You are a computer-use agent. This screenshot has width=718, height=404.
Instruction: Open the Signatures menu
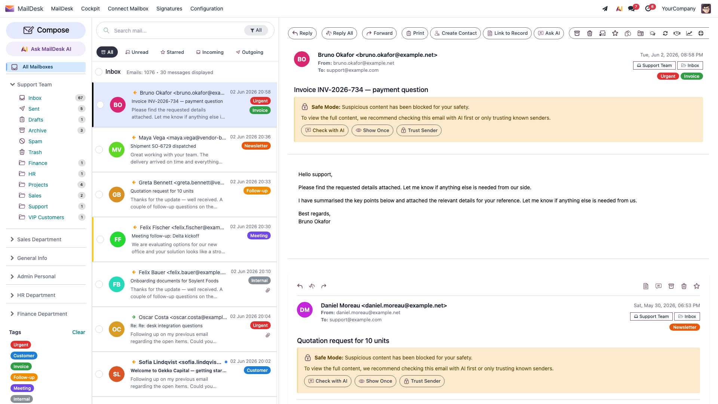click(x=169, y=9)
